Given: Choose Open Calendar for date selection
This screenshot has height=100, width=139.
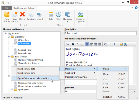Looking at the screenshot, I should (x=35, y=78).
